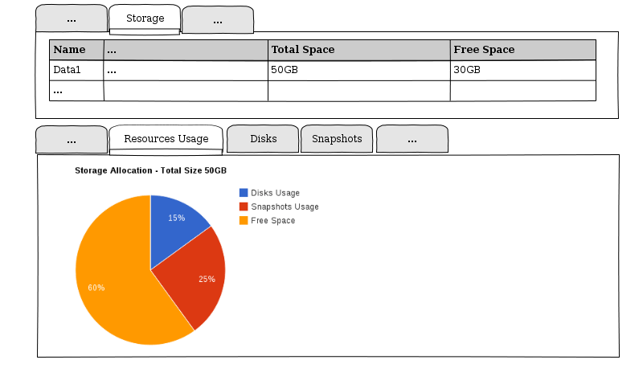Switch to the Storage tab
Image resolution: width=643 pixels, height=368 pixels.
(x=145, y=18)
